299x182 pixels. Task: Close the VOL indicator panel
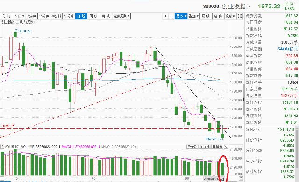226,147
